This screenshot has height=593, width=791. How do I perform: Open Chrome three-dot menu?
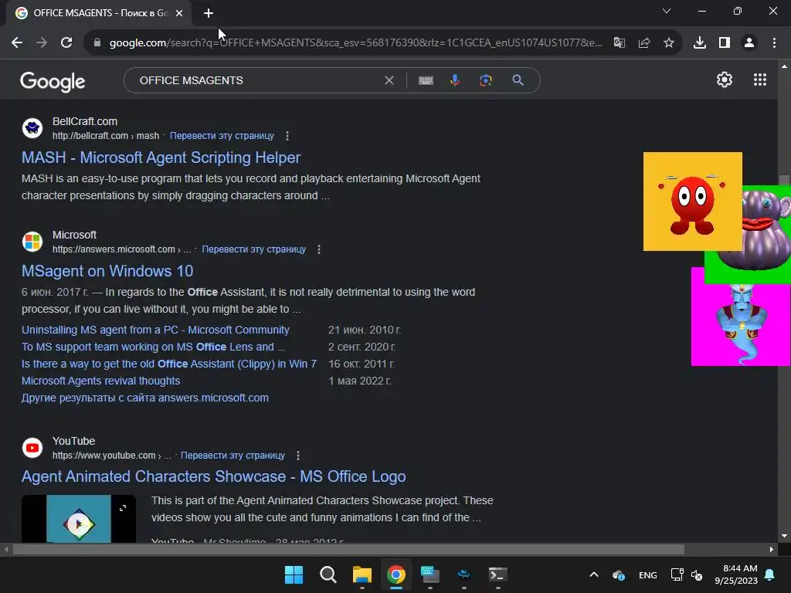pos(774,43)
